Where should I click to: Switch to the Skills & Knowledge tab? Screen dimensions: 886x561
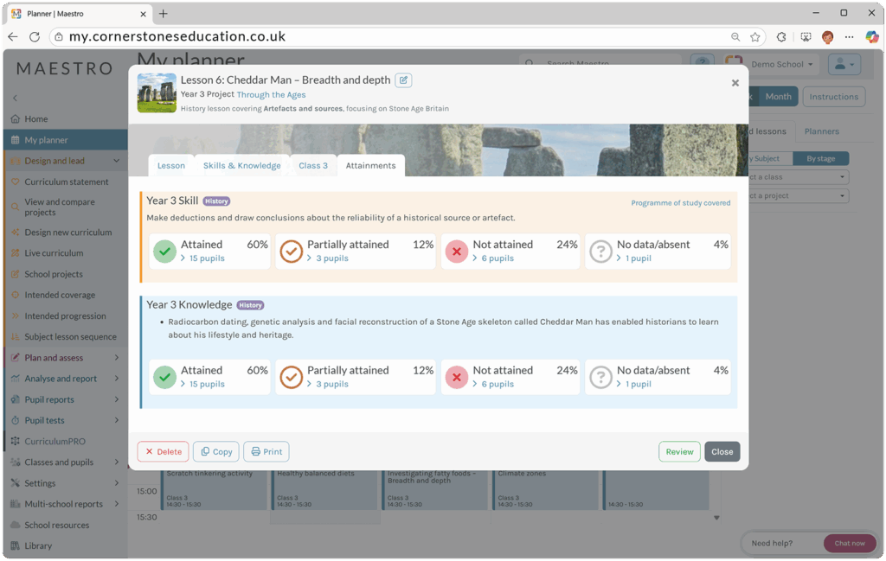(241, 166)
